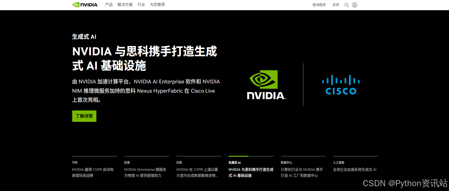Click headline NVIDIA 与思科携手打造生成式 AI 基础设施

[144, 58]
